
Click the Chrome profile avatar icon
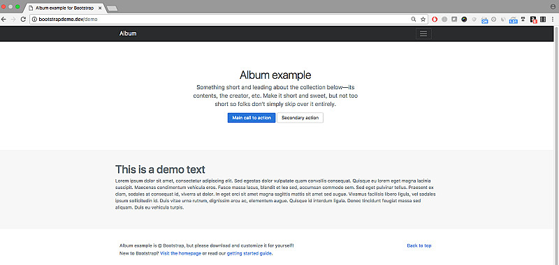click(x=553, y=6)
